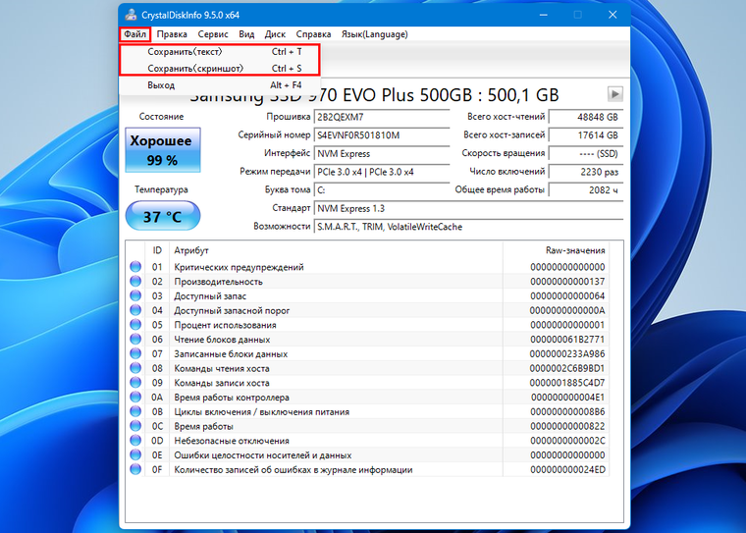This screenshot has width=746, height=533.
Task: Click the Интерфейс field NVM Express
Action: tap(382, 153)
